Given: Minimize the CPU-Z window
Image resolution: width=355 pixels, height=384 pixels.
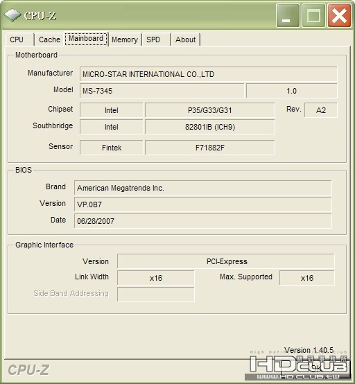Looking at the screenshot, I should pos(288,16).
